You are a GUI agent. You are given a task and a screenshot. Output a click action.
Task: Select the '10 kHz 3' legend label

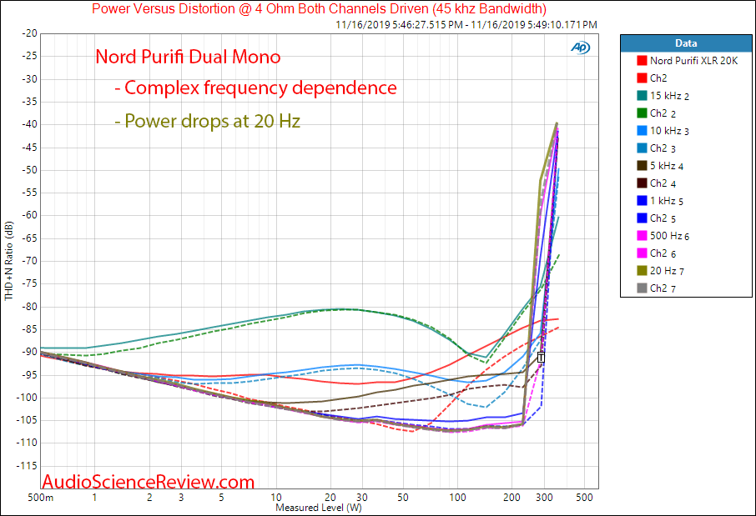670,131
